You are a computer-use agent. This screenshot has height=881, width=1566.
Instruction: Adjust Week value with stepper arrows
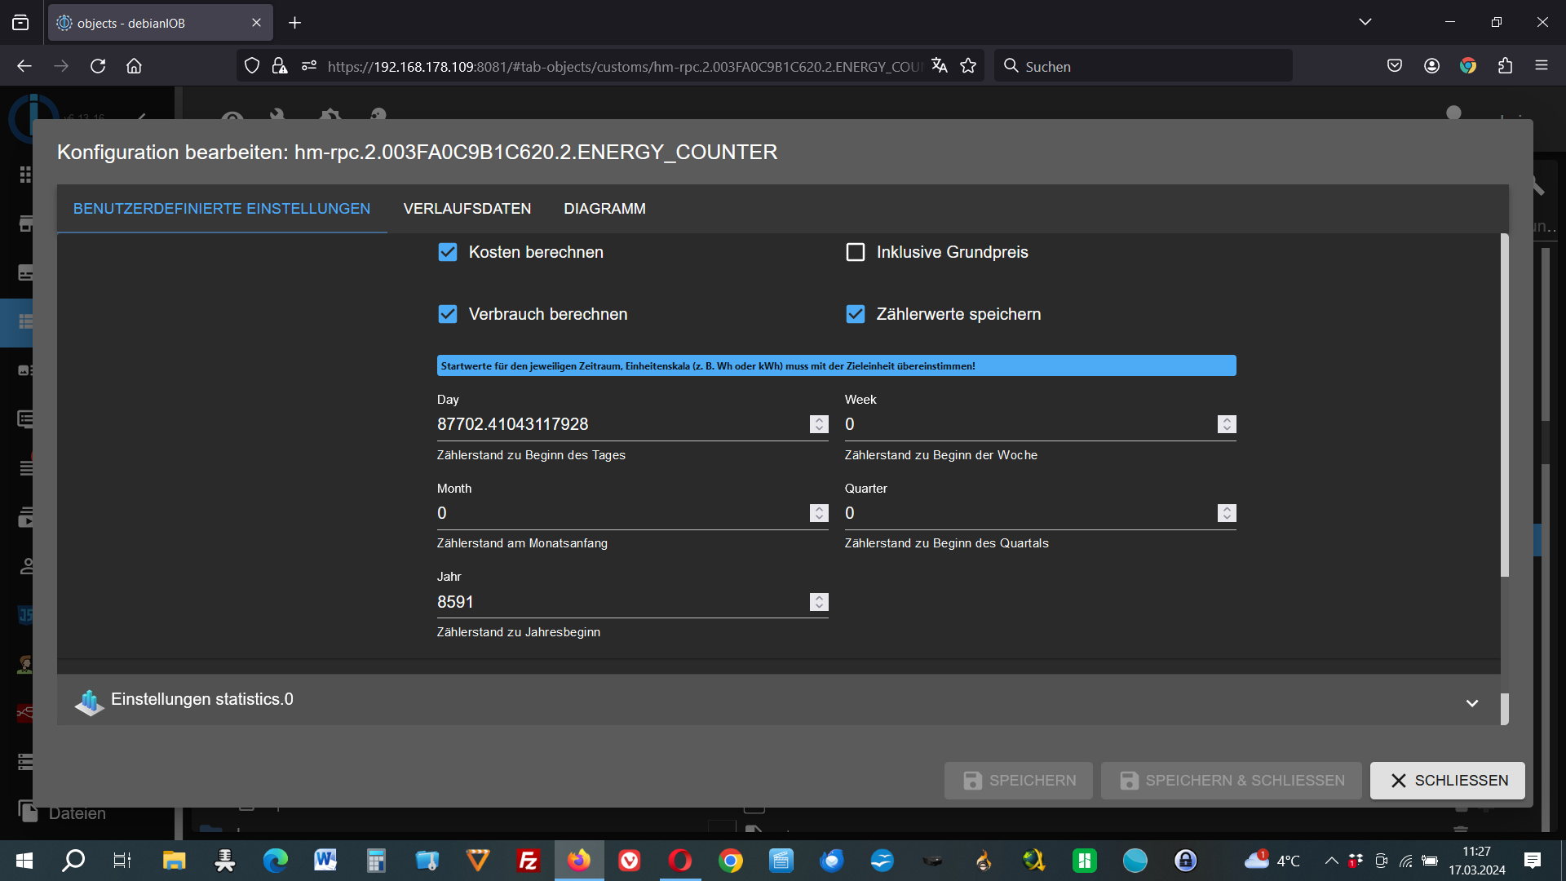pos(1227,424)
